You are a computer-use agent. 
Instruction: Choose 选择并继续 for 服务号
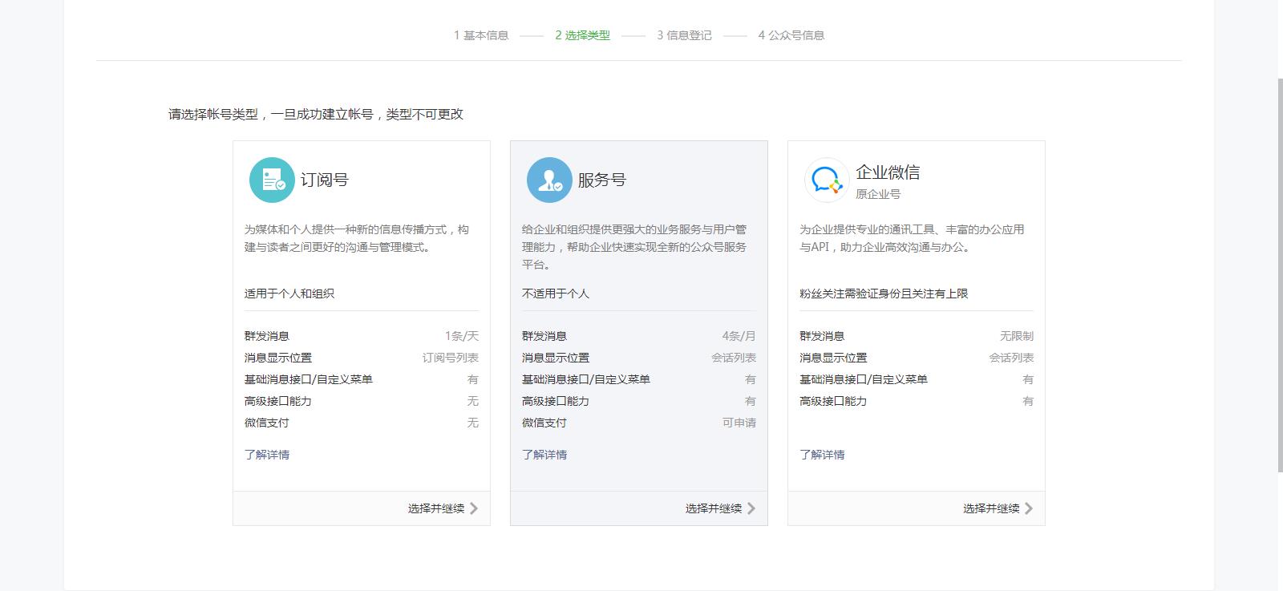(x=713, y=508)
